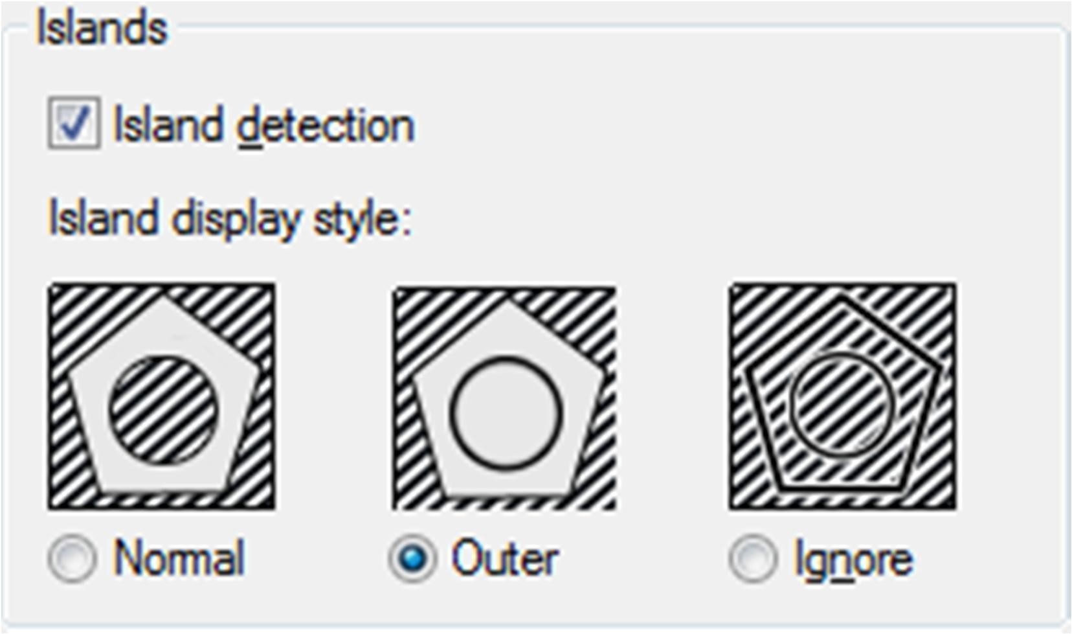Click the Islands group box heading
Image resolution: width=1072 pixels, height=634 pixels.
[x=102, y=28]
